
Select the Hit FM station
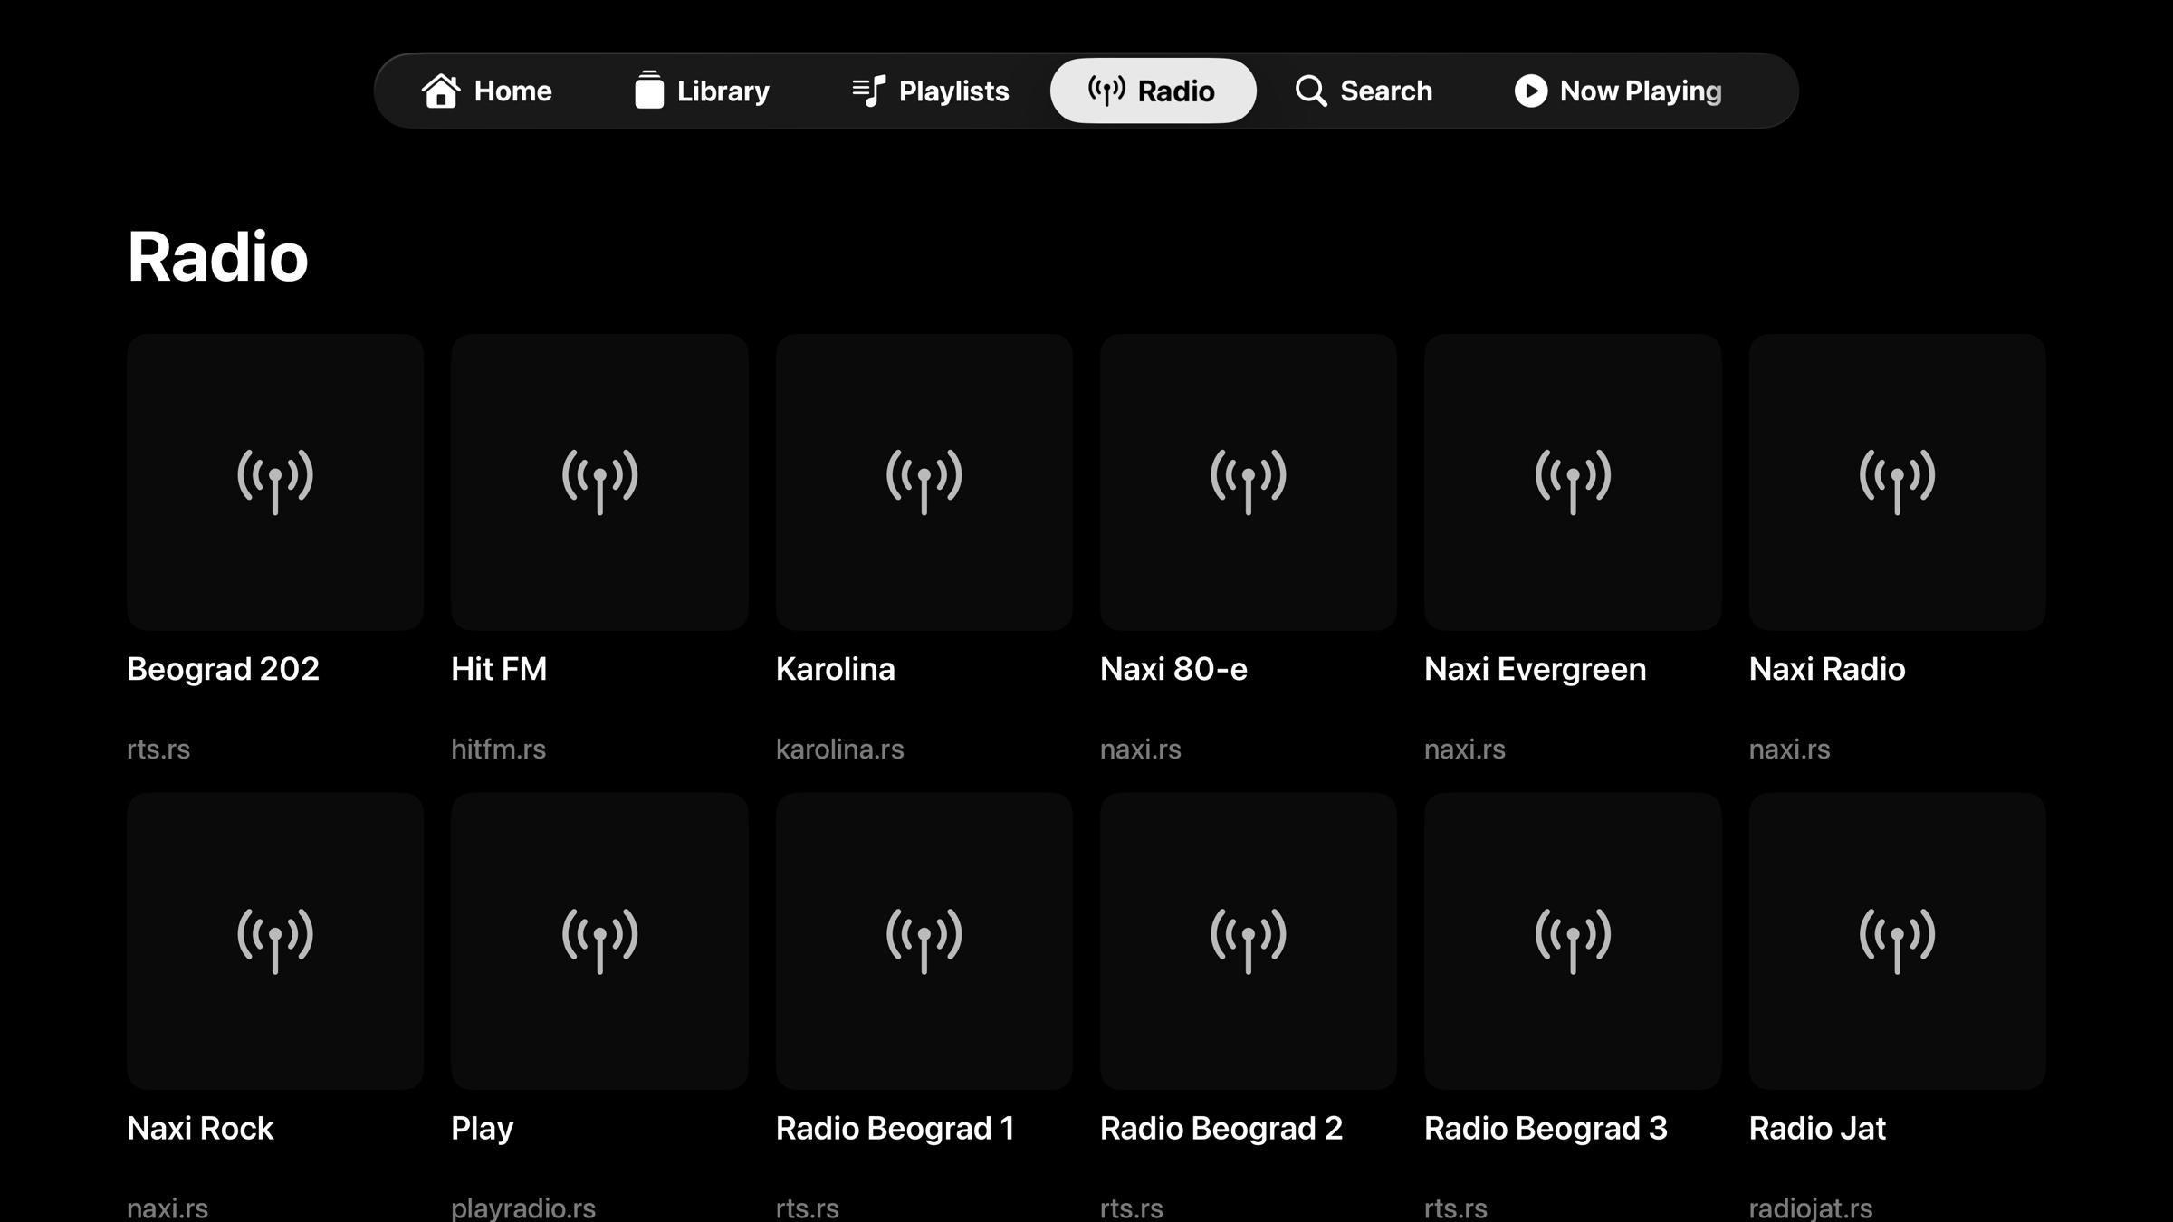[x=599, y=482]
